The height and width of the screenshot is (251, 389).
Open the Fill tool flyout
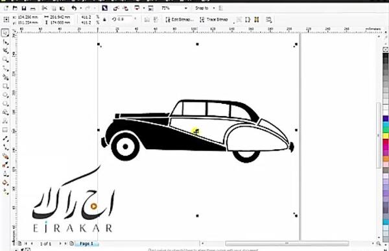(5, 183)
